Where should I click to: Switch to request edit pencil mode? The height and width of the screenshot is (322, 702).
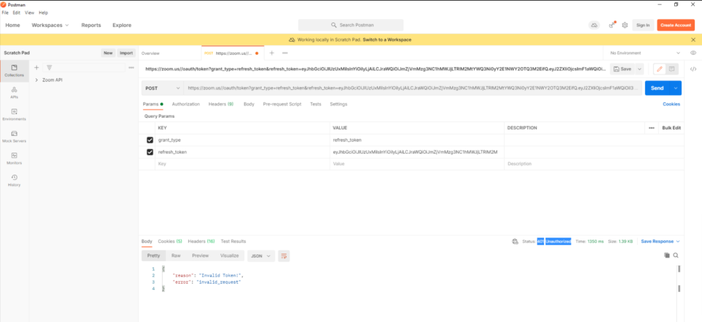click(x=660, y=69)
